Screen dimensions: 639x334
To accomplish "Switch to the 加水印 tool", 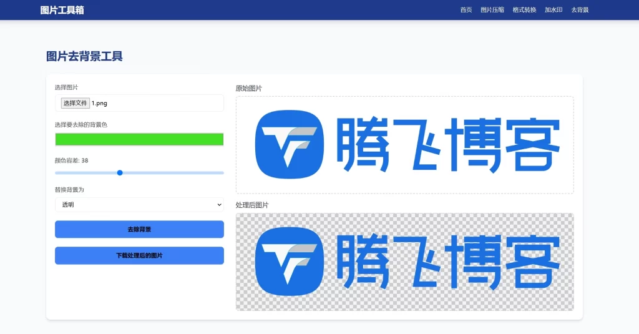I will click(x=554, y=10).
